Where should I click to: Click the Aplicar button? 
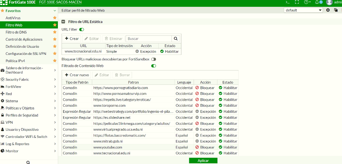click(203, 161)
